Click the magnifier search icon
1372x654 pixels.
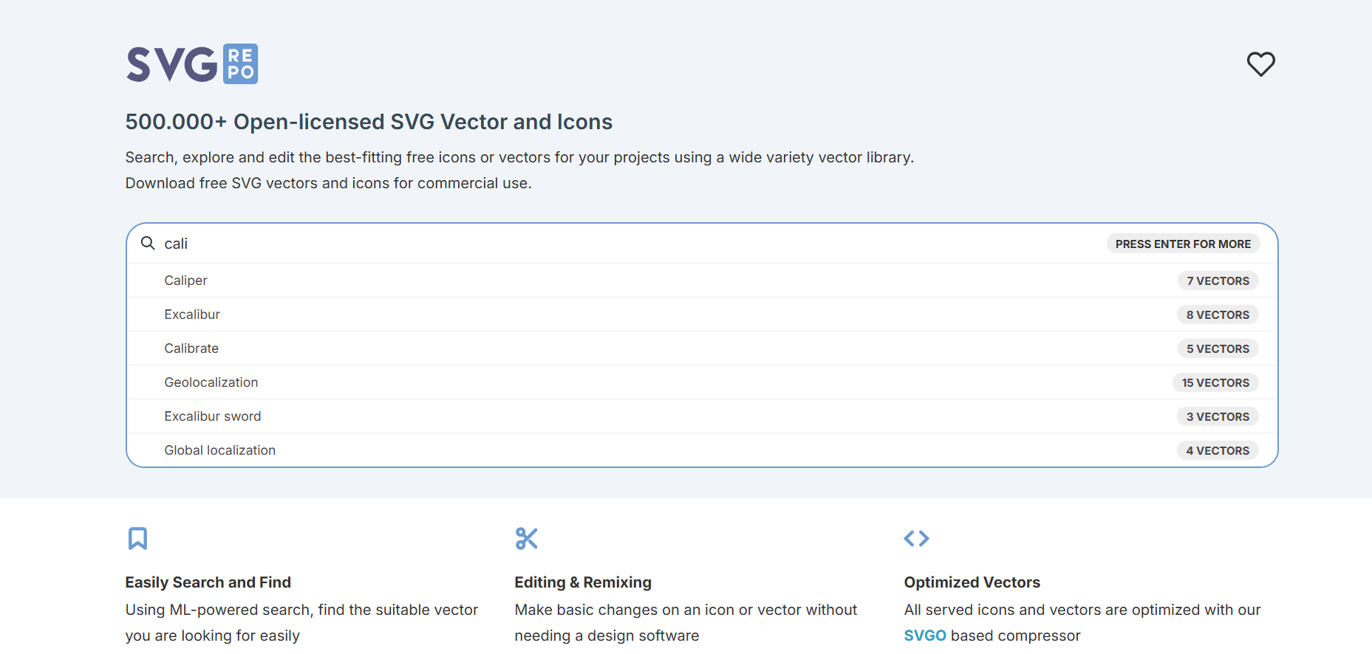[148, 244]
